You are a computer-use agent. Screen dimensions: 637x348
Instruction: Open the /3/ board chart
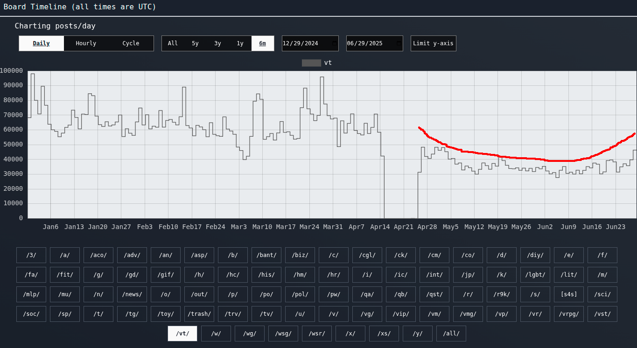click(x=31, y=255)
